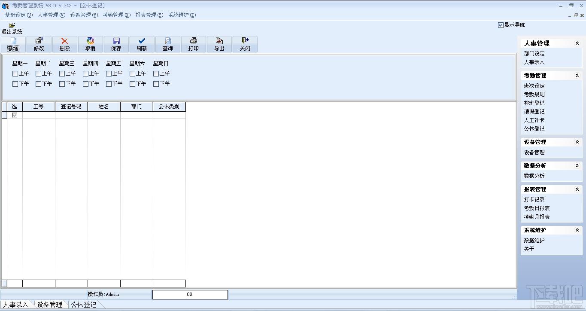
Task: Check 星期五 下午 checkbox
Action: coord(109,84)
